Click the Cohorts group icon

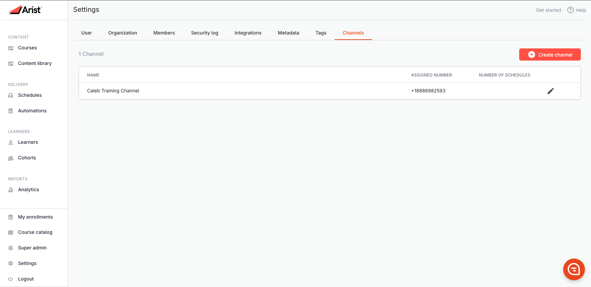click(11, 158)
